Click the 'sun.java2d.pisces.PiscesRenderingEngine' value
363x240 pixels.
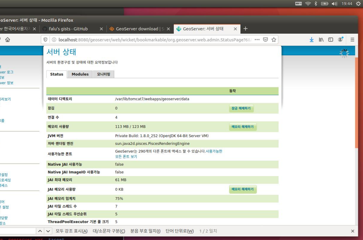(152, 144)
